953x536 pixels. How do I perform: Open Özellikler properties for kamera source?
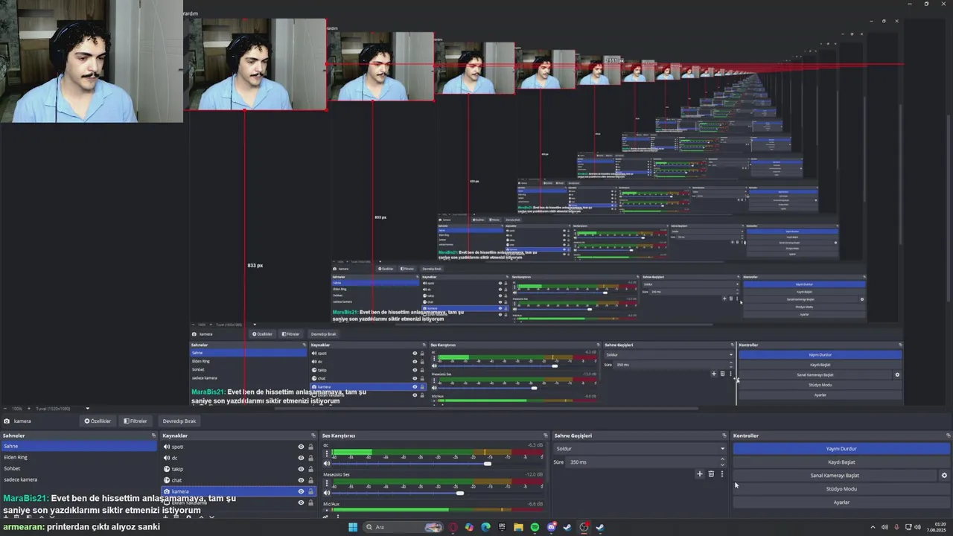tap(98, 421)
